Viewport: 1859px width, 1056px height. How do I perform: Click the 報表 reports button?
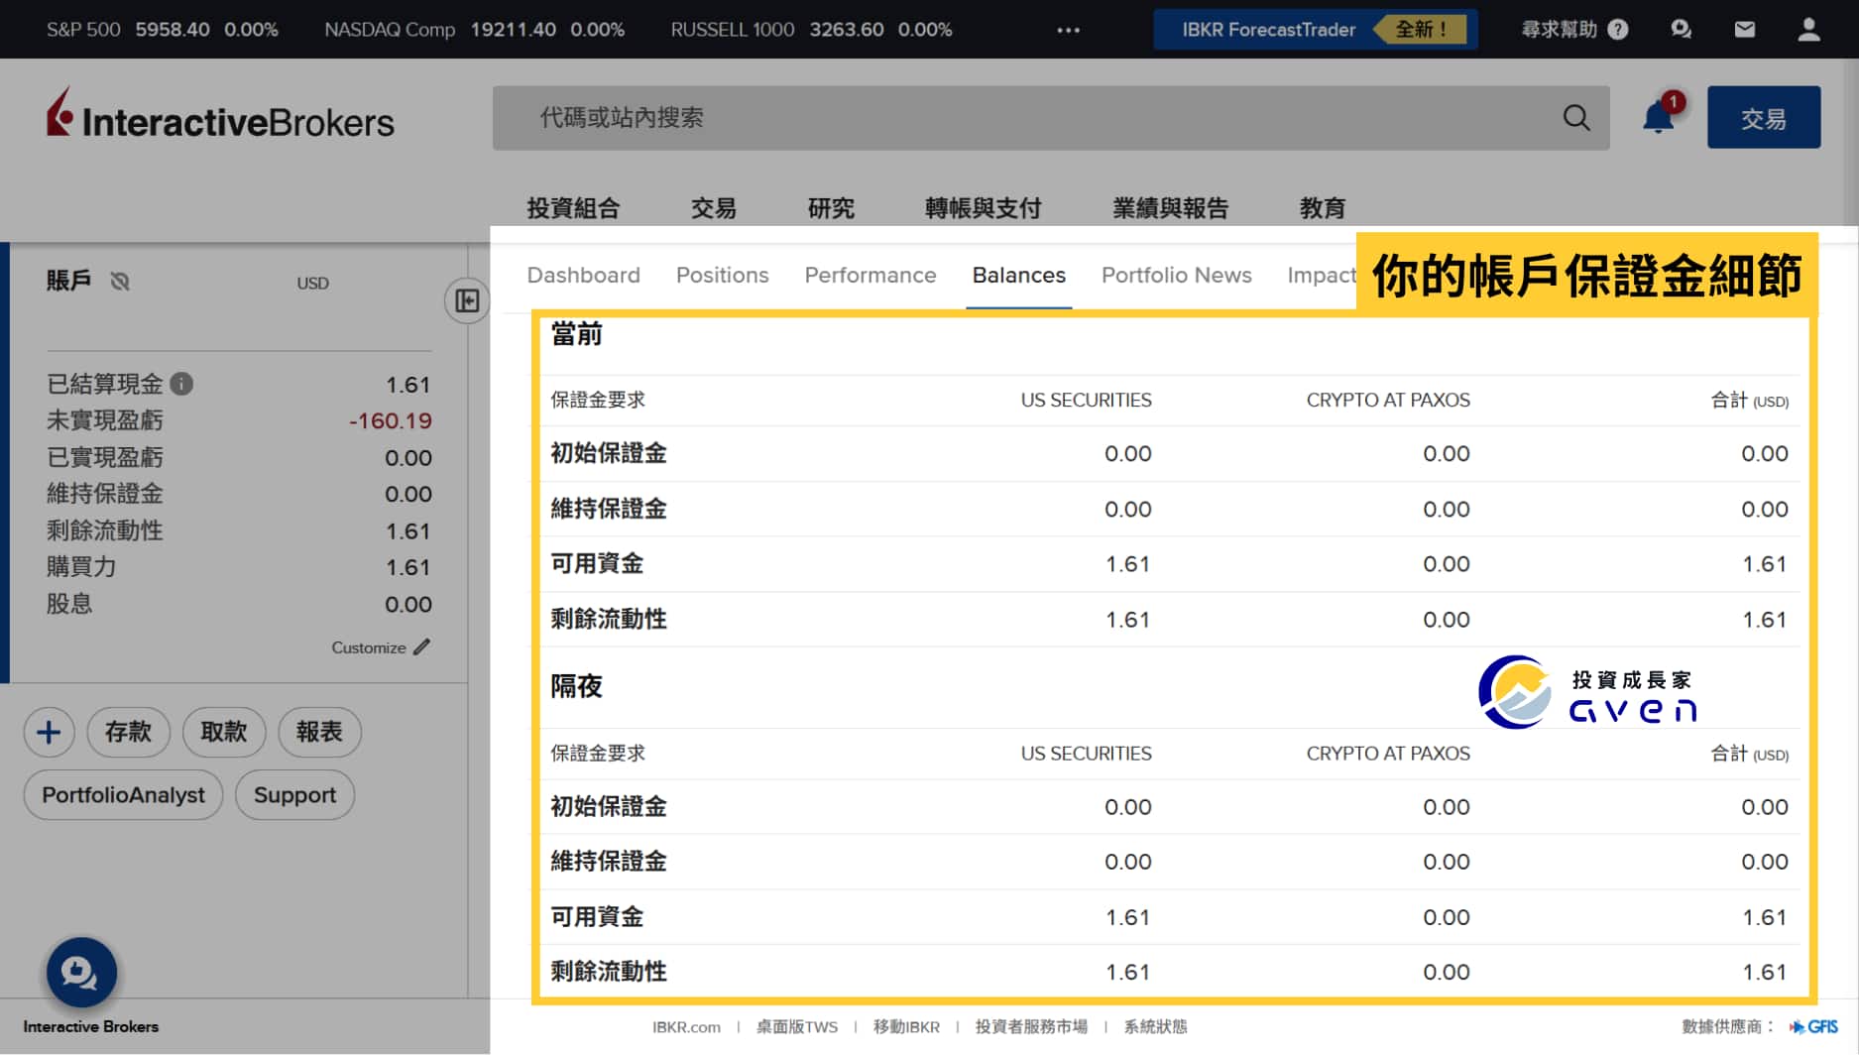point(319,732)
